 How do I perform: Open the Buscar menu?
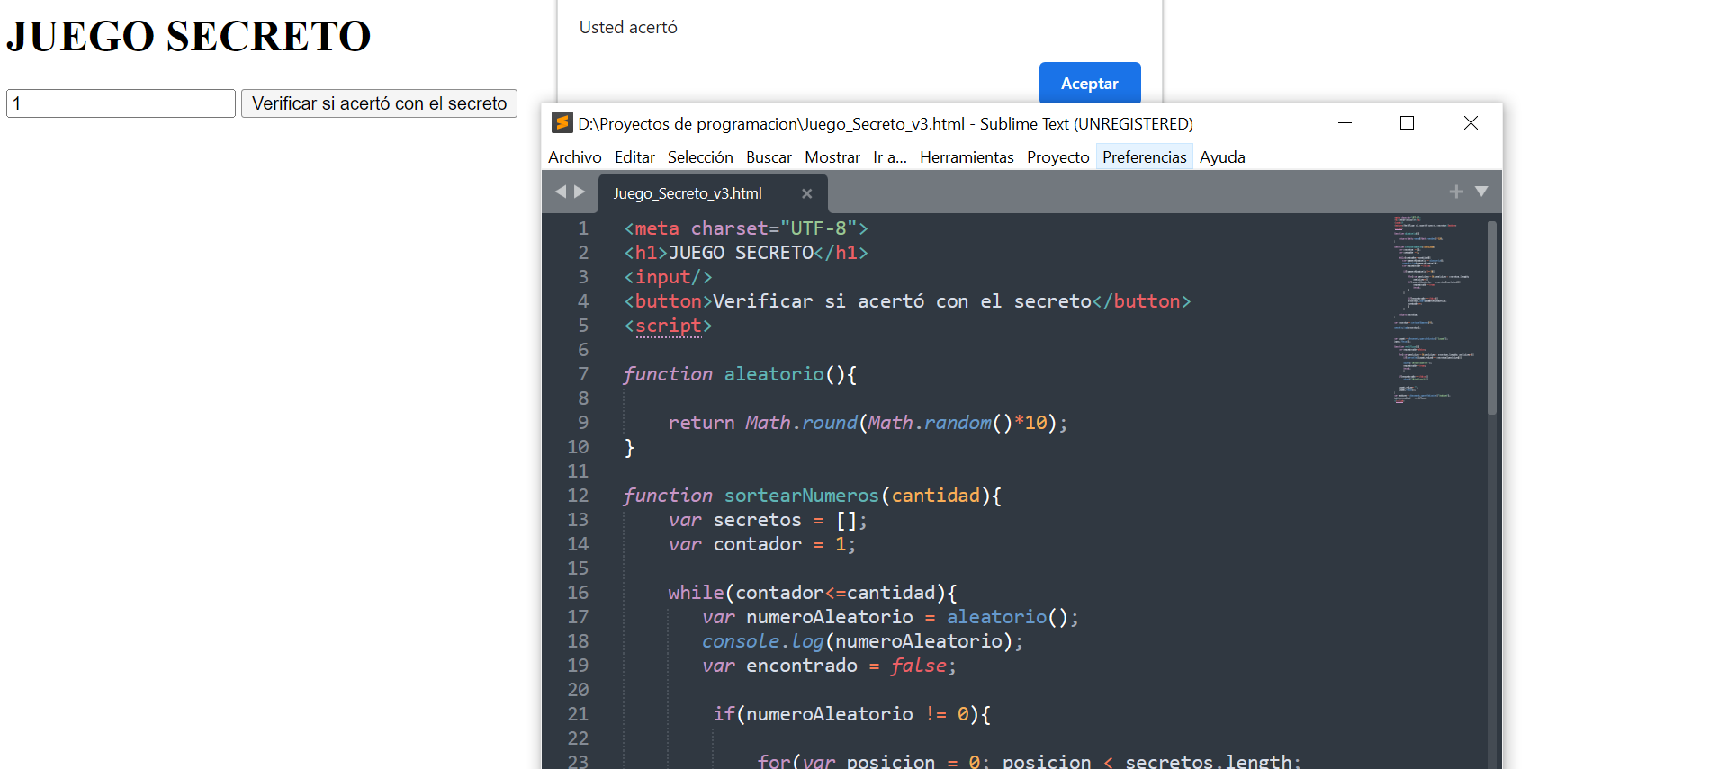coord(769,157)
